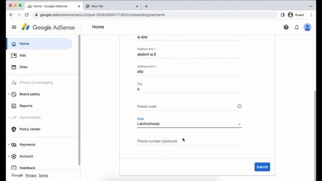Open the hamburger main menu

click(x=14, y=27)
